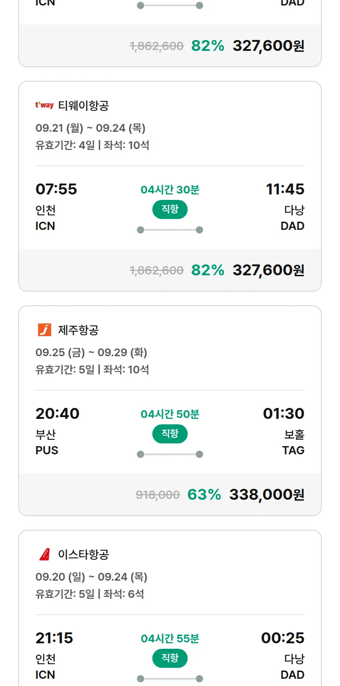This screenshot has width=340, height=686.
Task: Select the 직항 badge on Jeju Air flight
Action: pos(170,434)
